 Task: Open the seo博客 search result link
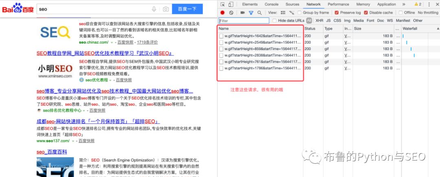tap(115, 91)
